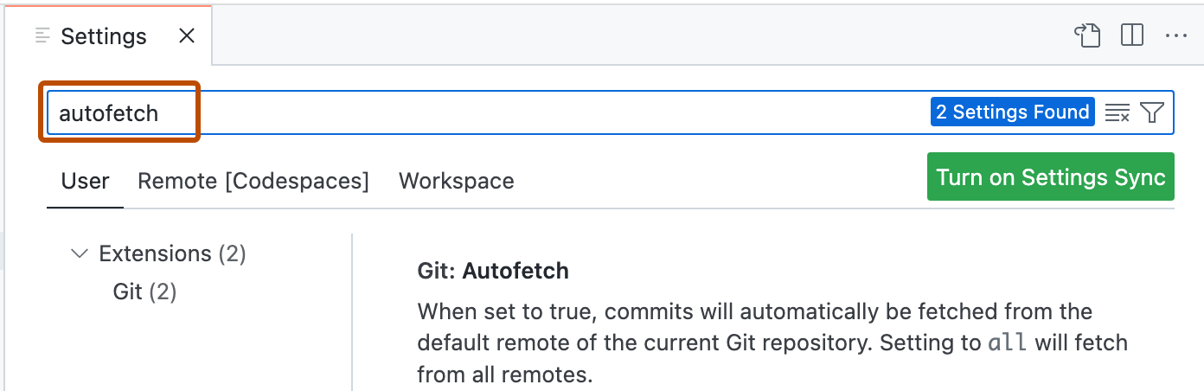Open the Workspace settings tab
The image size is (1204, 391).
coord(456,181)
